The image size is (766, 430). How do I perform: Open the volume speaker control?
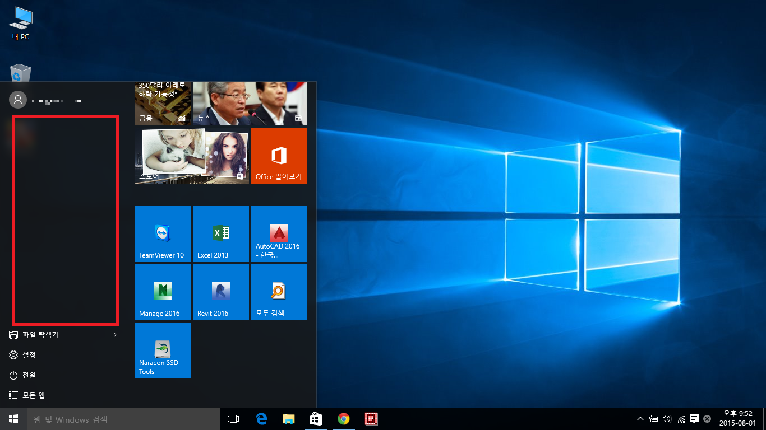coord(667,419)
